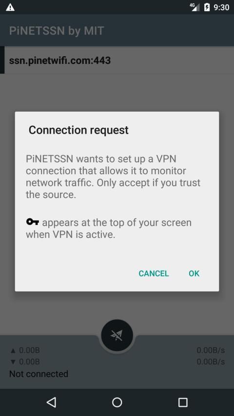Tap the 9:30 clock in status bar

pyautogui.click(x=221, y=7)
